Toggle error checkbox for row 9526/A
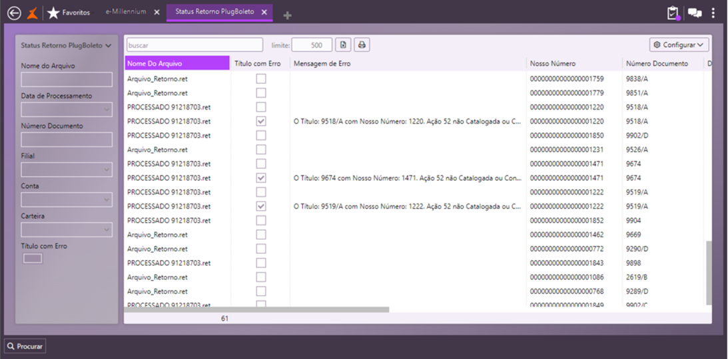The height and width of the screenshot is (359, 728). 261,150
